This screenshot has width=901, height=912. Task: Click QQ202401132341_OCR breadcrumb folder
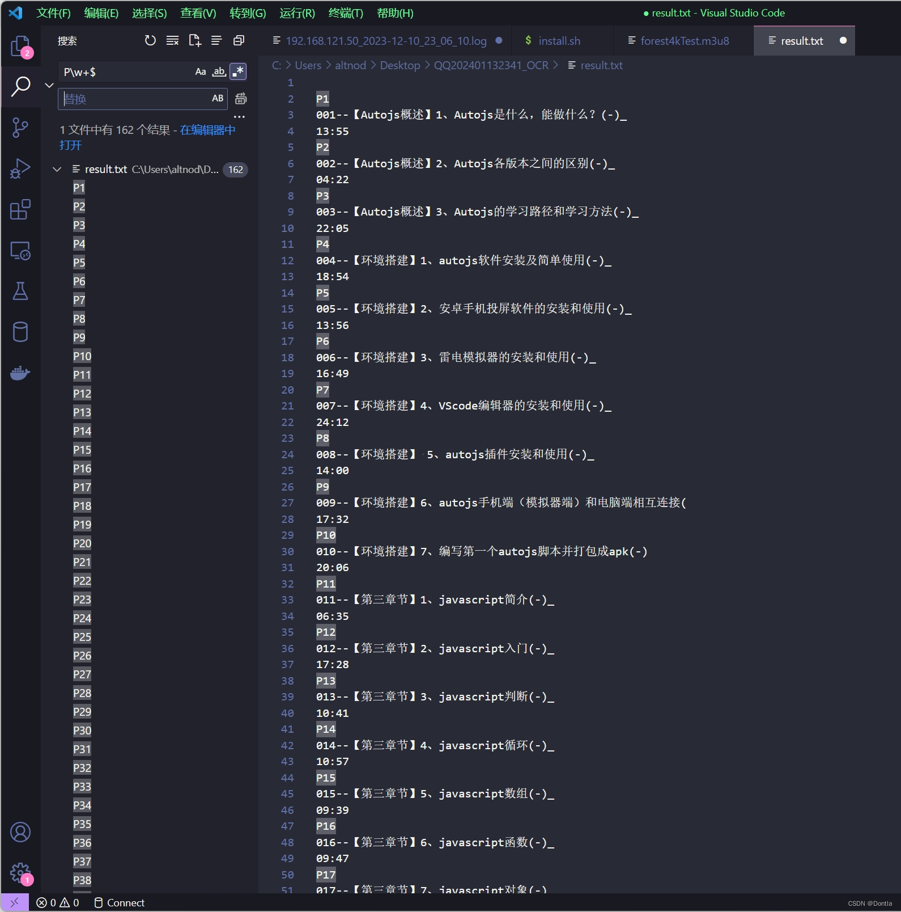click(x=491, y=65)
